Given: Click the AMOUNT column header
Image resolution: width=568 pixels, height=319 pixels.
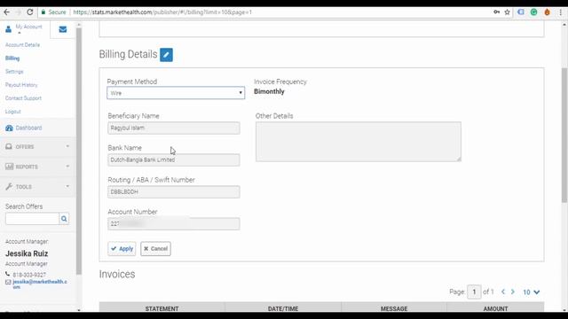Looking at the screenshot, I should pos(495,308).
